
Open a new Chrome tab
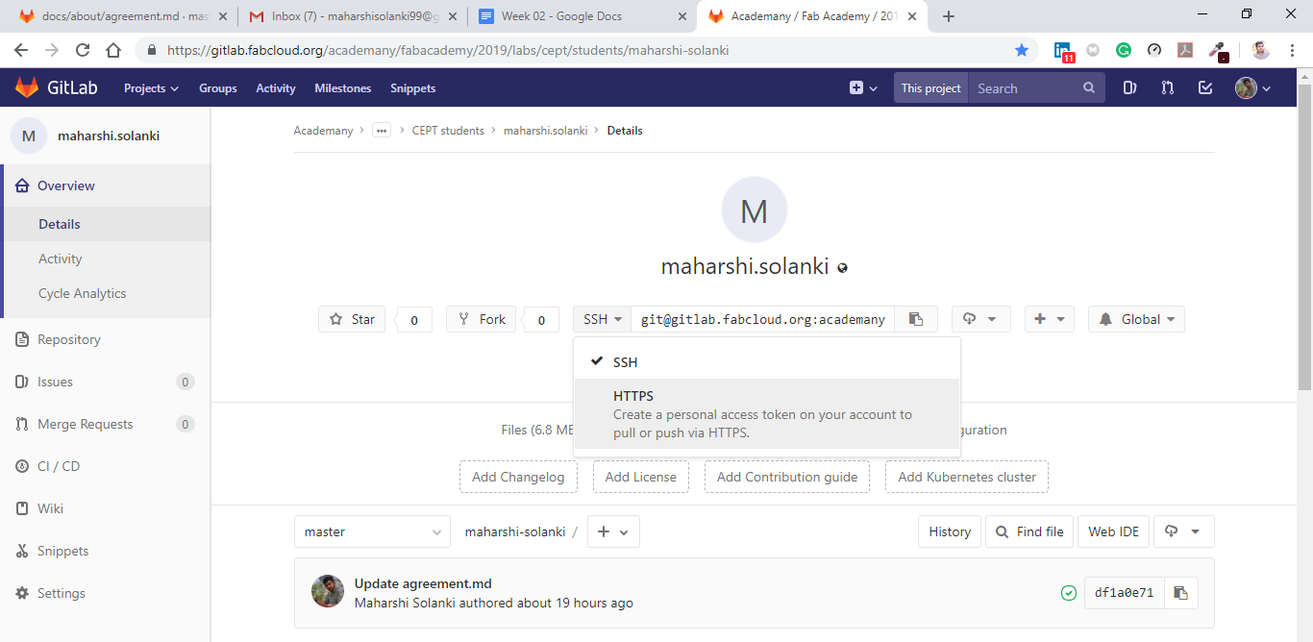pos(949,16)
